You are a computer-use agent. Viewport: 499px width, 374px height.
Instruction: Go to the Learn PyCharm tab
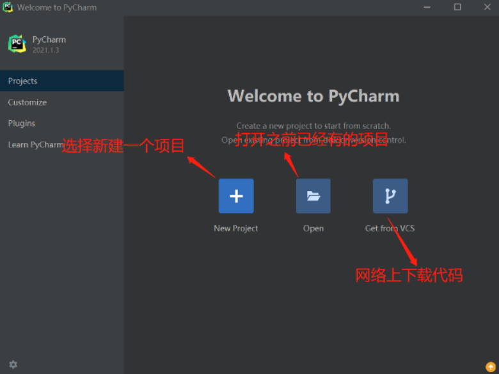(62, 144)
